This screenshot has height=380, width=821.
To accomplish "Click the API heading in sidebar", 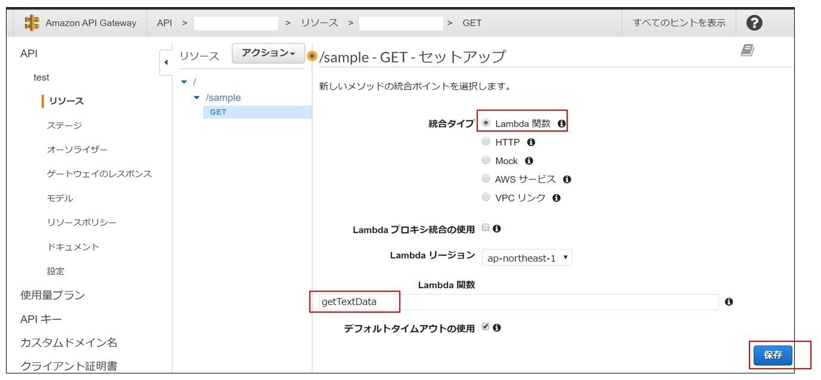I will click(x=29, y=53).
